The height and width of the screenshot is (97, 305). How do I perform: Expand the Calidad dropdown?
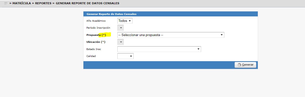click(125, 56)
